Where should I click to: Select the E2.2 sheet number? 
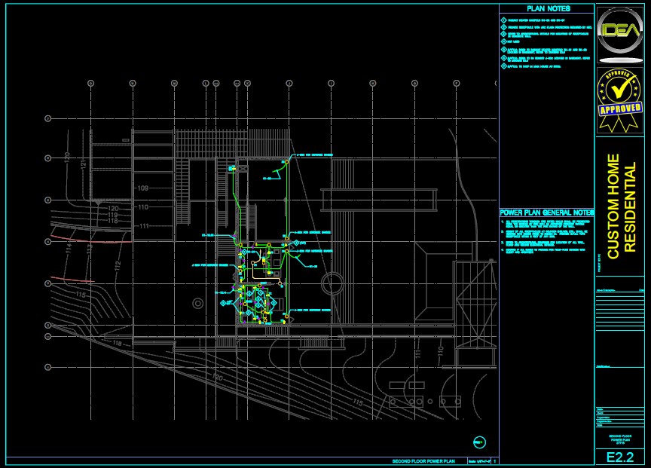(620, 457)
